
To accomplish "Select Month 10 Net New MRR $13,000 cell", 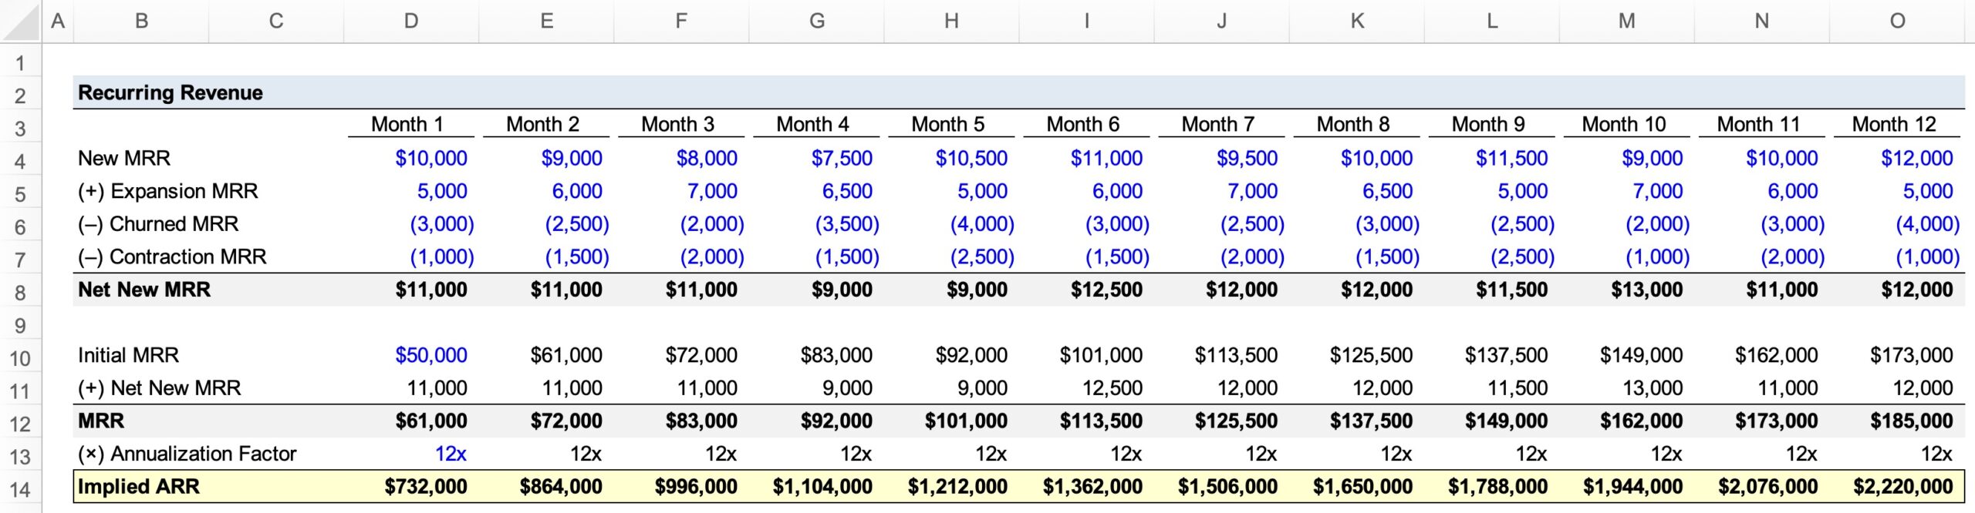I will [x=1627, y=290].
